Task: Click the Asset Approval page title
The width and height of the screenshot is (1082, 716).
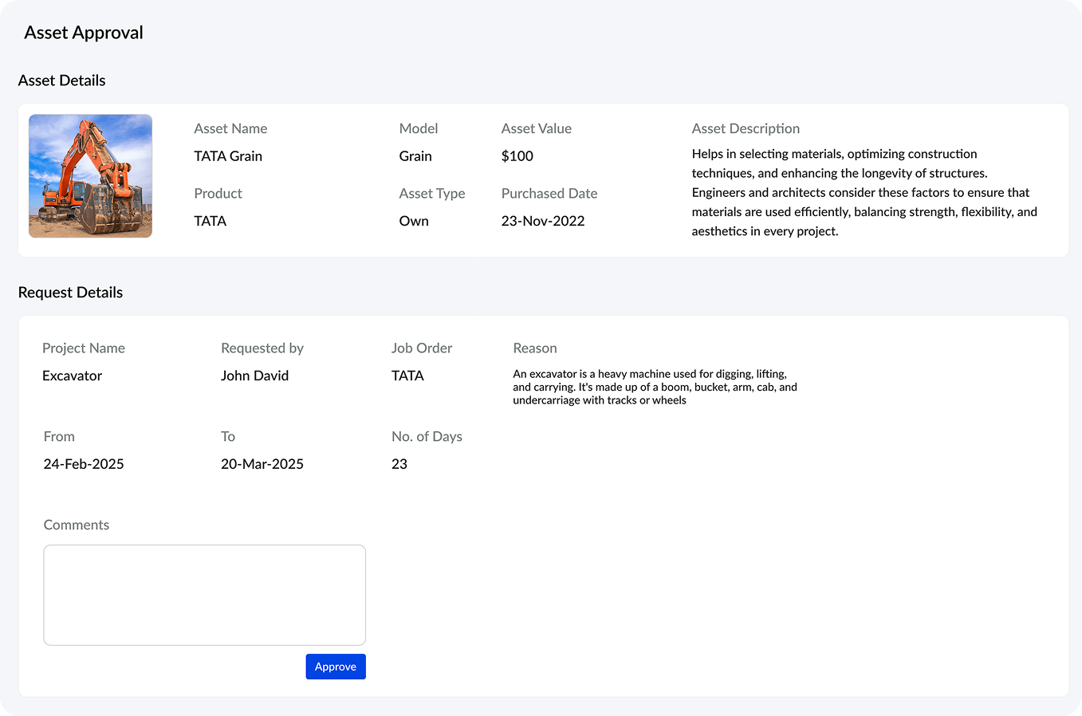Action: (82, 33)
